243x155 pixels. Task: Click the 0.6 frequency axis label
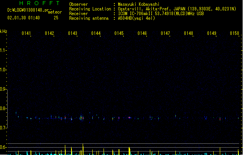(3, 147)
